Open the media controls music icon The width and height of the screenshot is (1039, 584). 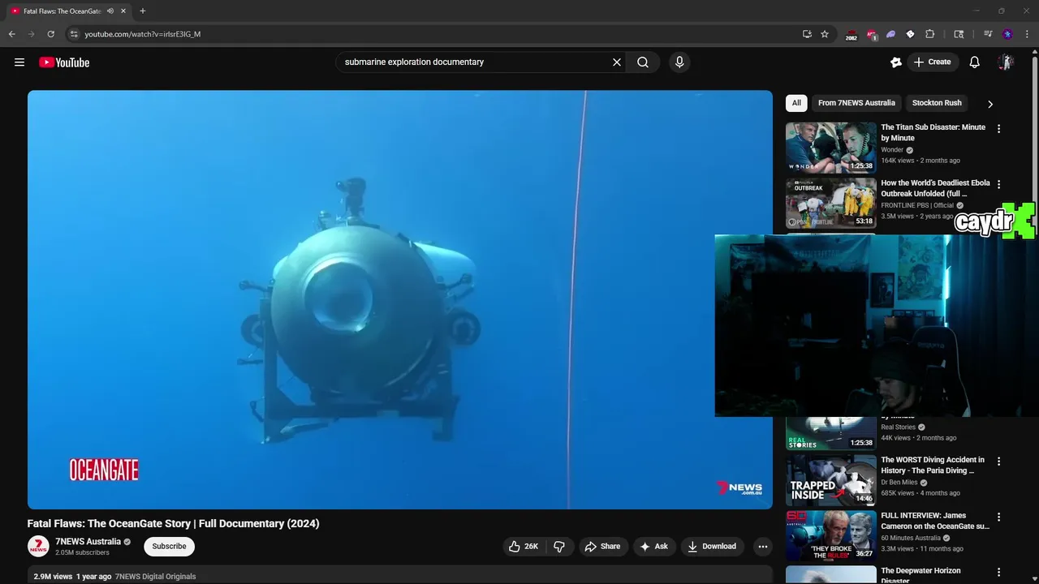[988, 34]
